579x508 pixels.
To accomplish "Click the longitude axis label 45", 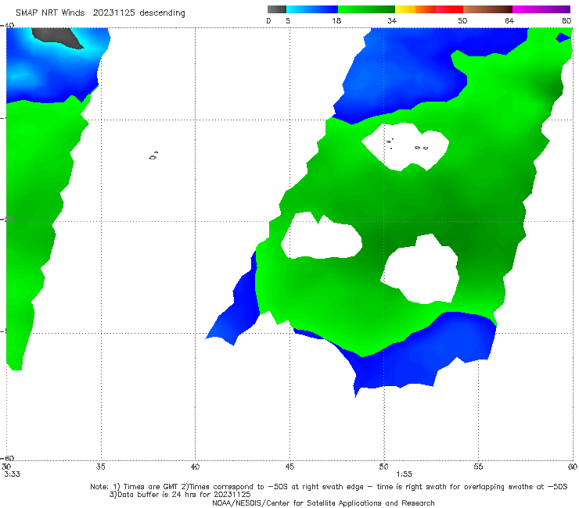I will coord(289,467).
